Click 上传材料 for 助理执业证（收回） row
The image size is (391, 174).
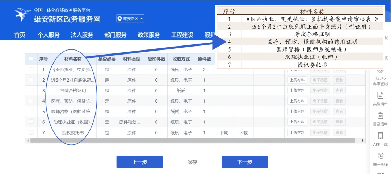click(297, 122)
